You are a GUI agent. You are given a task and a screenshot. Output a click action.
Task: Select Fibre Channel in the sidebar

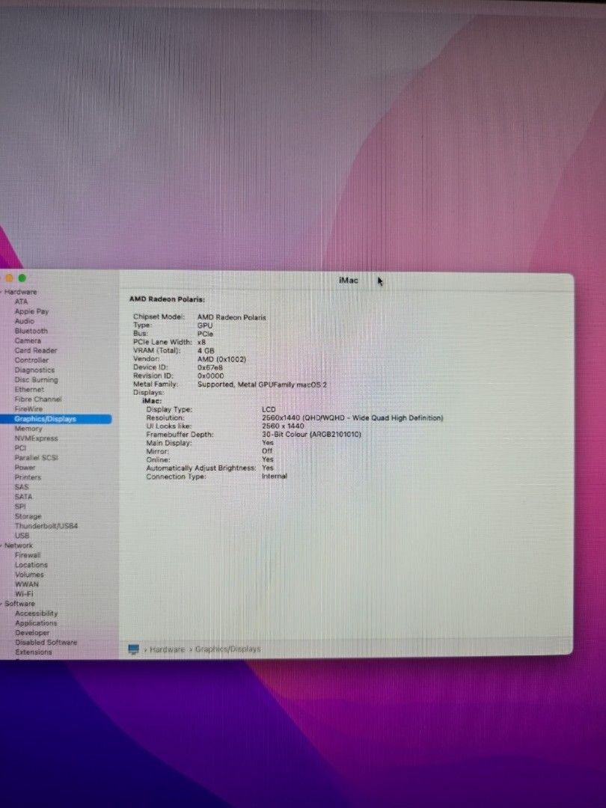click(38, 400)
